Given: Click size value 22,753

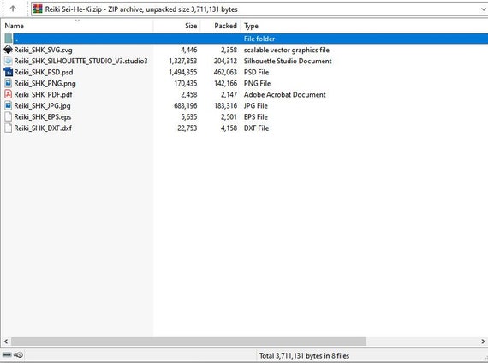Looking at the screenshot, I should point(187,128).
